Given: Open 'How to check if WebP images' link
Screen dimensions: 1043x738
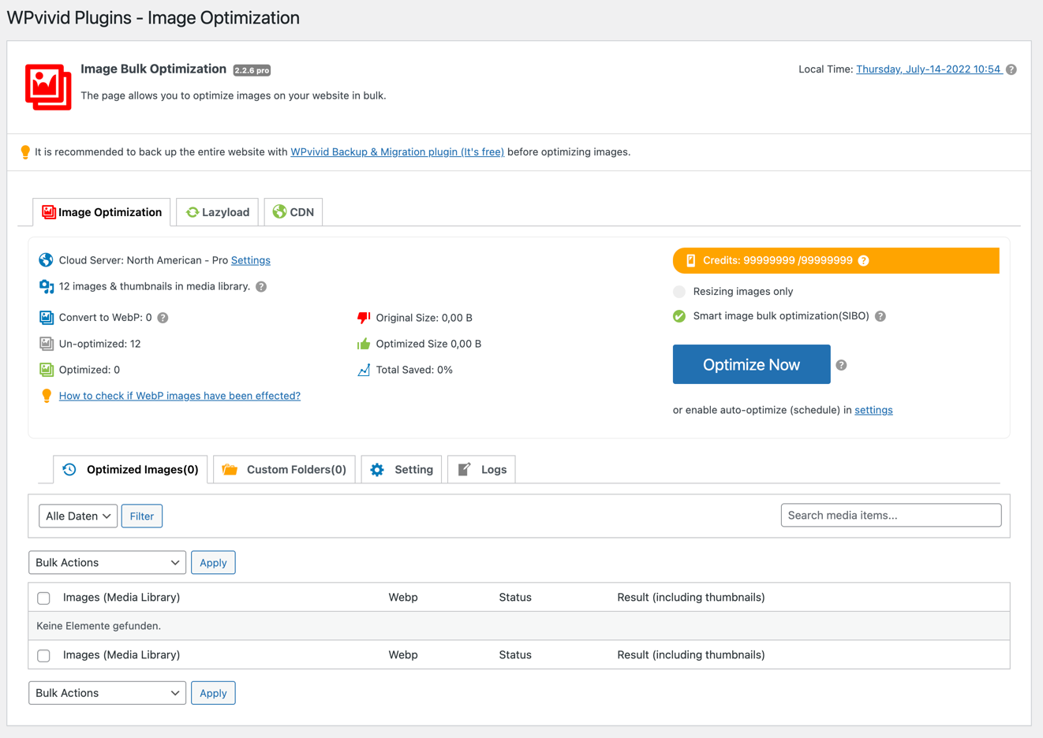Looking at the screenshot, I should [x=180, y=396].
